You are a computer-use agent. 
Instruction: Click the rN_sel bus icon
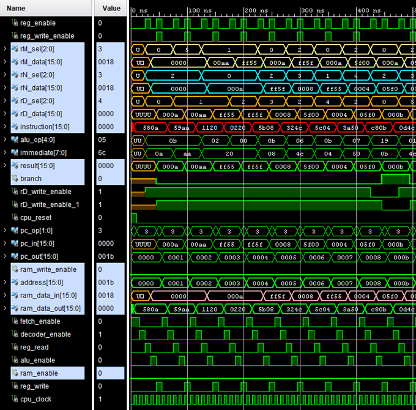pos(15,75)
